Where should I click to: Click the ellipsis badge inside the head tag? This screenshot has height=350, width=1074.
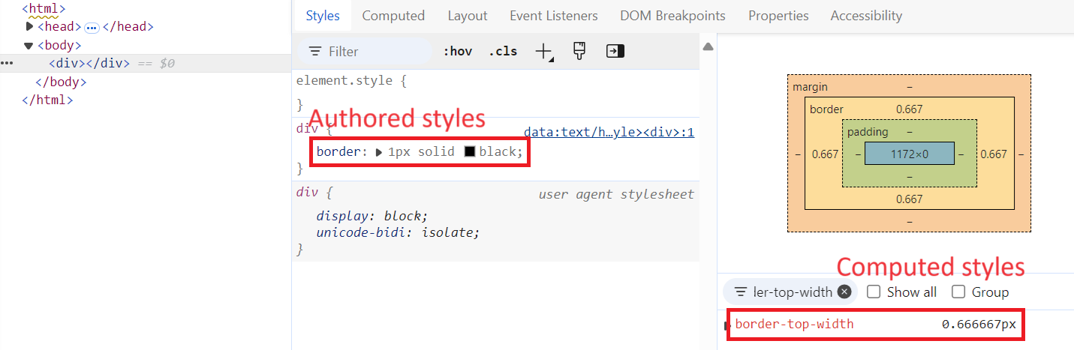[92, 27]
